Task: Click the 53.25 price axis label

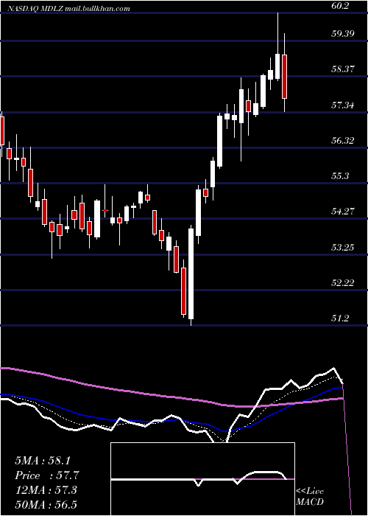Action: tap(343, 247)
